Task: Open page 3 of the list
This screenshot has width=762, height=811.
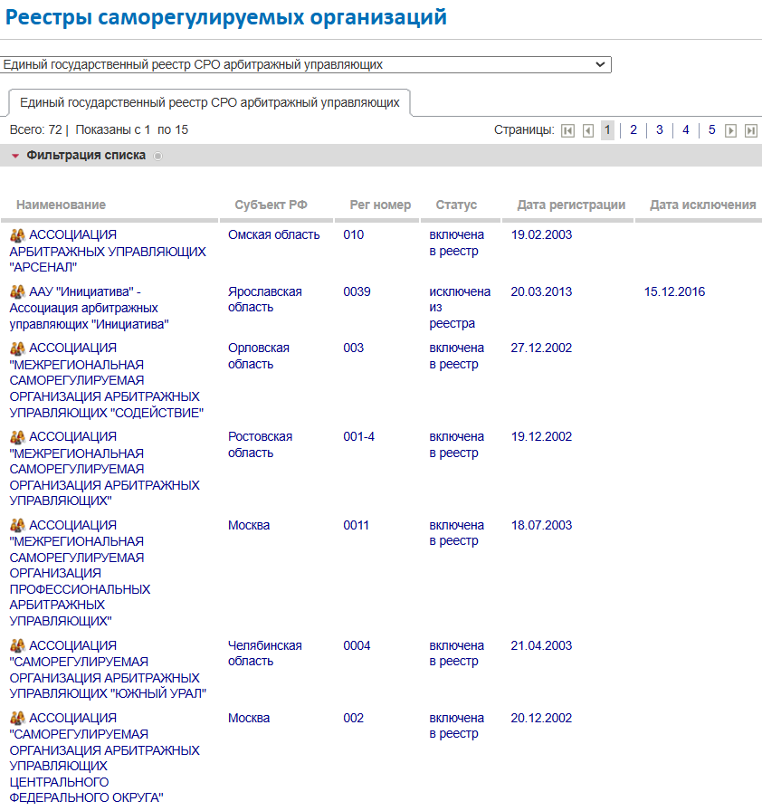Action: point(660,129)
